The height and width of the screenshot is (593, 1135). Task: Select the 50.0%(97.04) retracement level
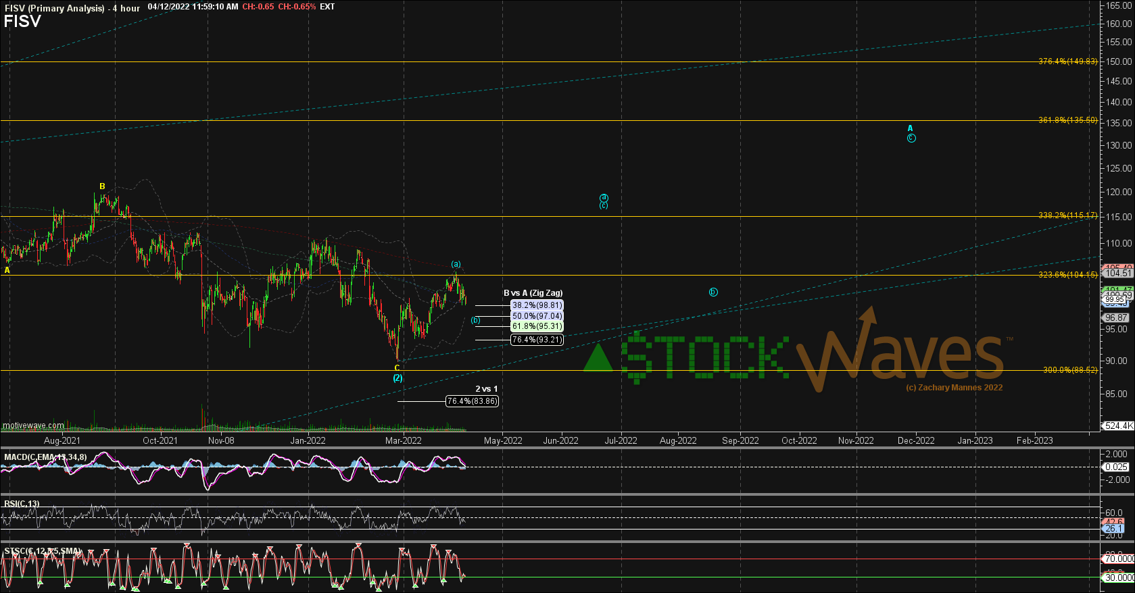(x=537, y=316)
